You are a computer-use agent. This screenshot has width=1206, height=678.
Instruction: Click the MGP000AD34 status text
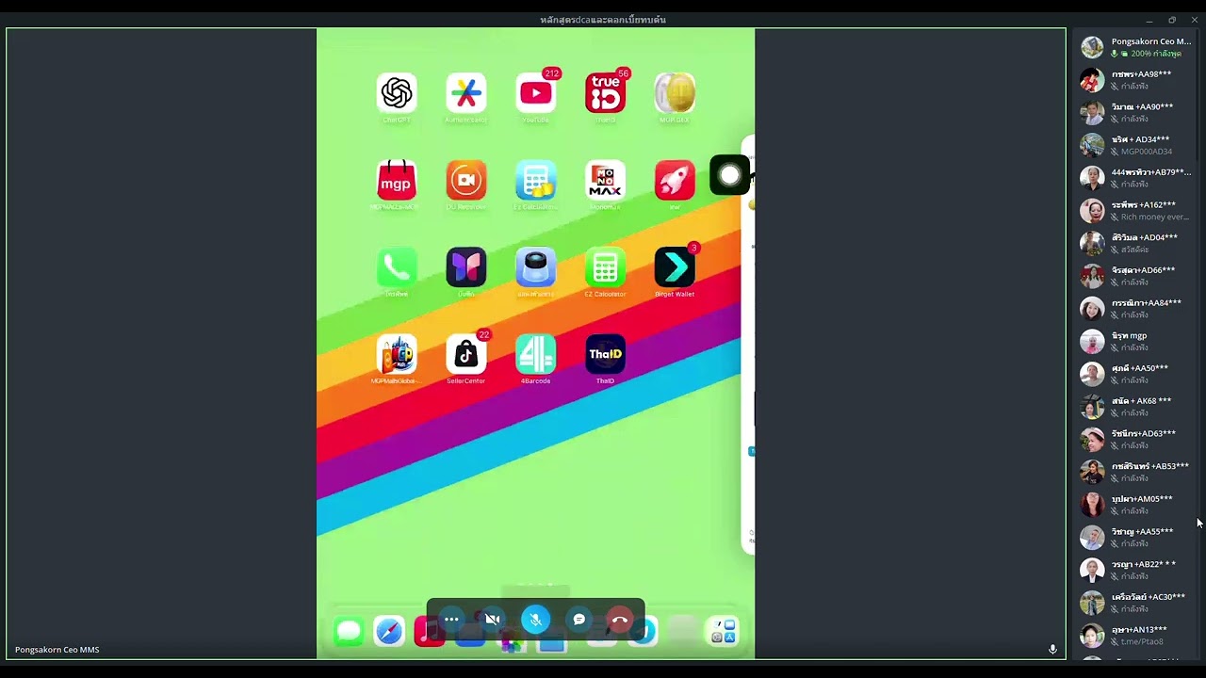pyautogui.click(x=1147, y=152)
